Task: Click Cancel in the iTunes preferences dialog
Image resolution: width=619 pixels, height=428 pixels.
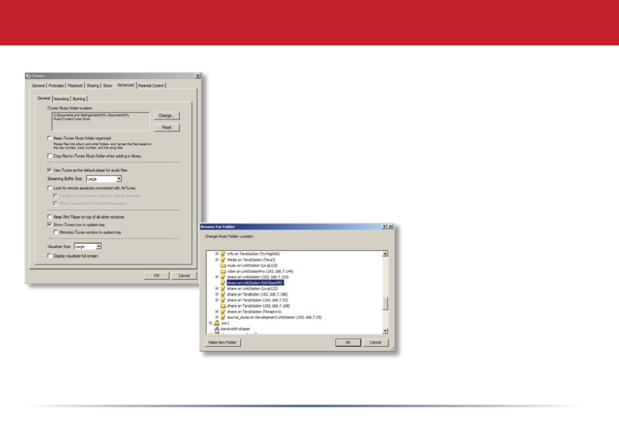Action: coord(184,276)
